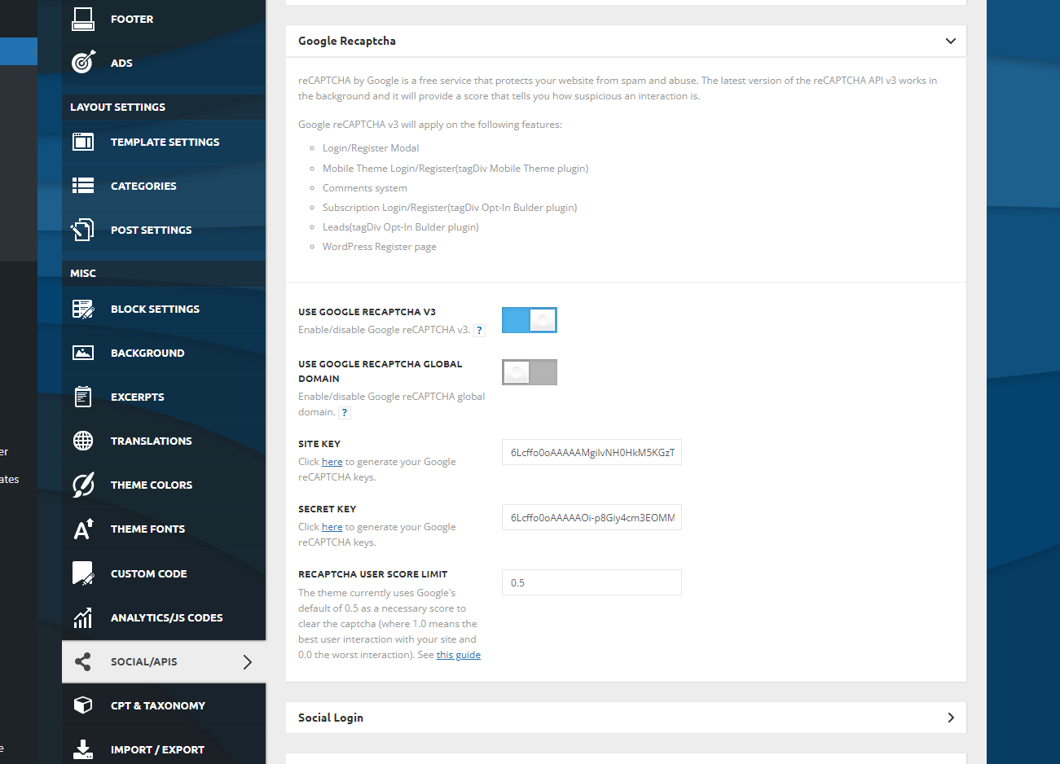This screenshot has width=1060, height=764.
Task: Open 'this guide' link for score limit
Action: point(458,655)
